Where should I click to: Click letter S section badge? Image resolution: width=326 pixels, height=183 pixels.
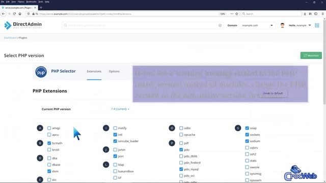tap(238, 128)
